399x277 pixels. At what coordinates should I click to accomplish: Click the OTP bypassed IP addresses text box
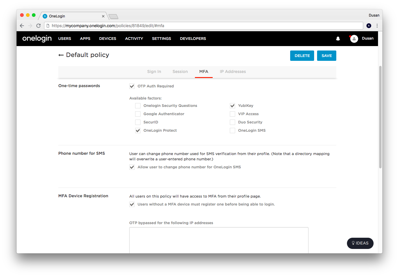click(219, 239)
